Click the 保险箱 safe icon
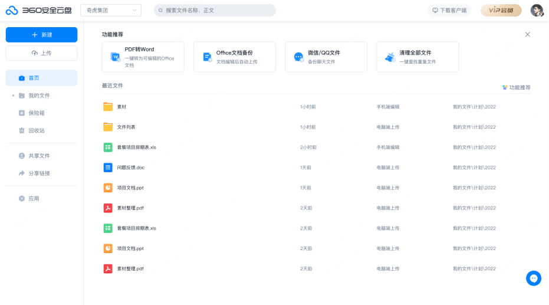Viewport: 549px width, 305px height. [x=22, y=113]
